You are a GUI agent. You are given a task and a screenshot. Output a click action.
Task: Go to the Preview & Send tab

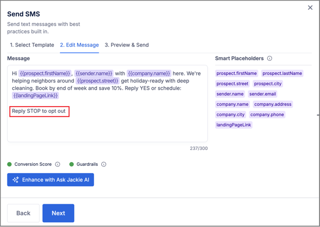pyautogui.click(x=127, y=45)
